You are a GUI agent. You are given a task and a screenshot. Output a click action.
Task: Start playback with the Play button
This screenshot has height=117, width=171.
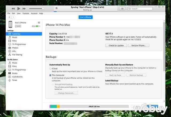(19, 9)
